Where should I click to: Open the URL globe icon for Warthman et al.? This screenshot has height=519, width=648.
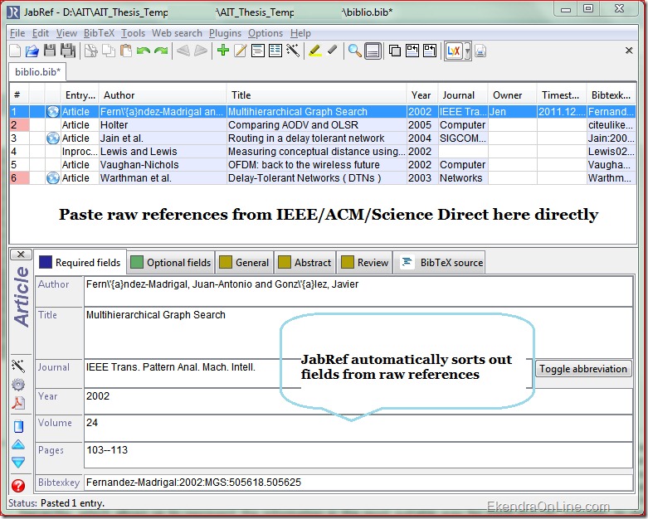(x=53, y=178)
